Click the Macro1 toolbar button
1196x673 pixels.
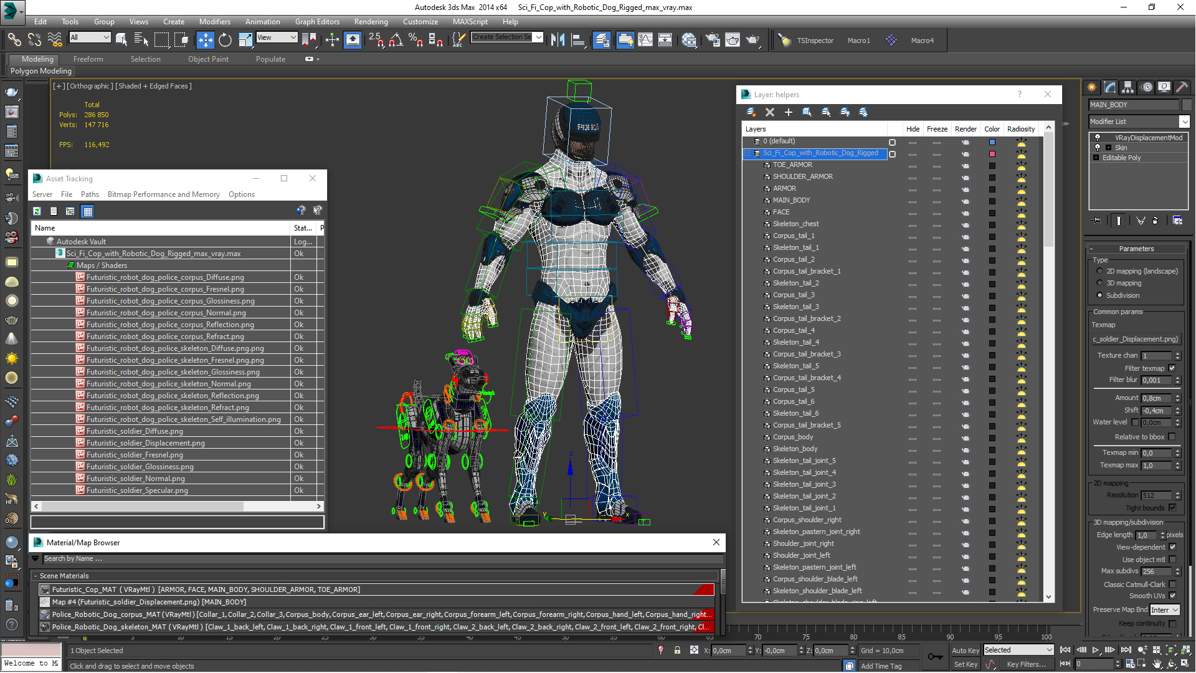858,41
